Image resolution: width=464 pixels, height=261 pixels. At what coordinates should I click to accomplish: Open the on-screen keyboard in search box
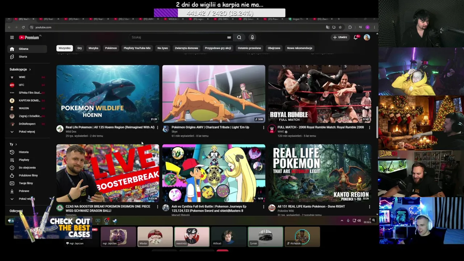[229, 37]
